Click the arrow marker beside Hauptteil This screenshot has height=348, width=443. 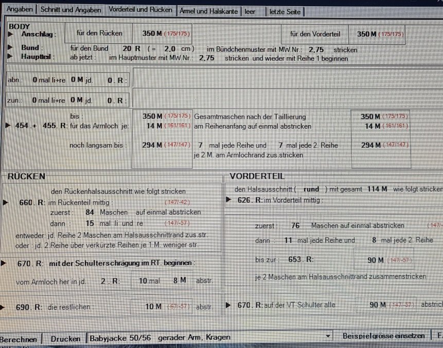11,57
